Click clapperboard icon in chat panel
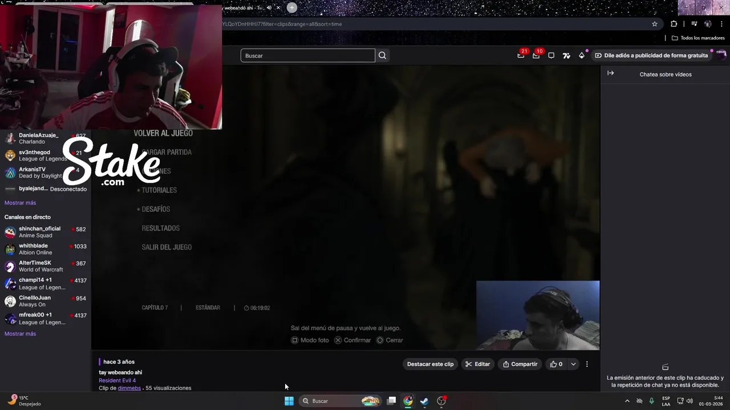Viewport: 730px width, 410px height. [665, 367]
